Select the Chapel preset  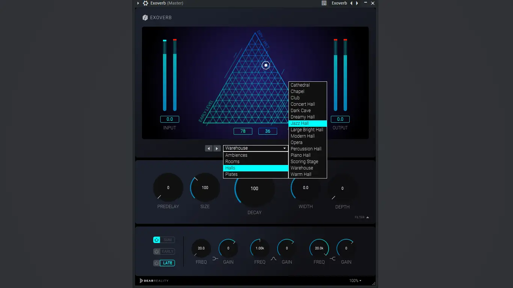308,91
